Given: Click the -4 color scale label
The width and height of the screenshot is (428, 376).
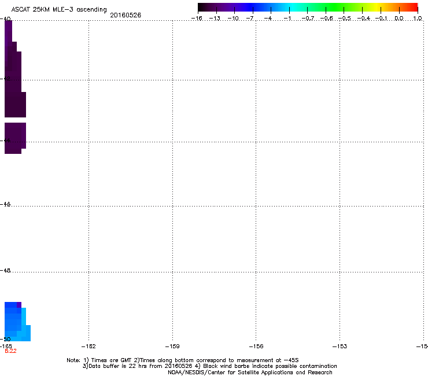Looking at the screenshot, I should click(268, 19).
